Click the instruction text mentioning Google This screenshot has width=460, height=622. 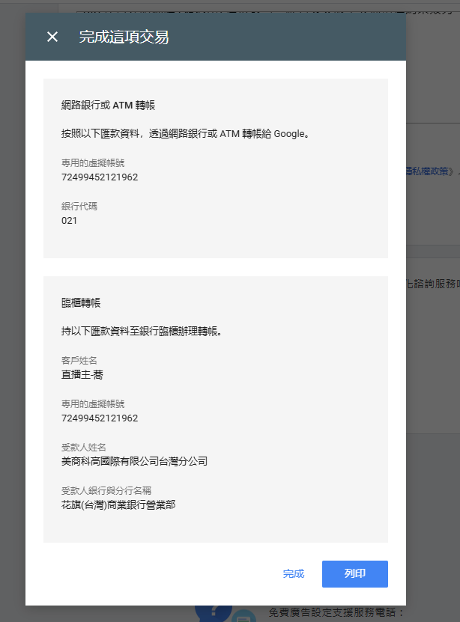pyautogui.click(x=185, y=134)
